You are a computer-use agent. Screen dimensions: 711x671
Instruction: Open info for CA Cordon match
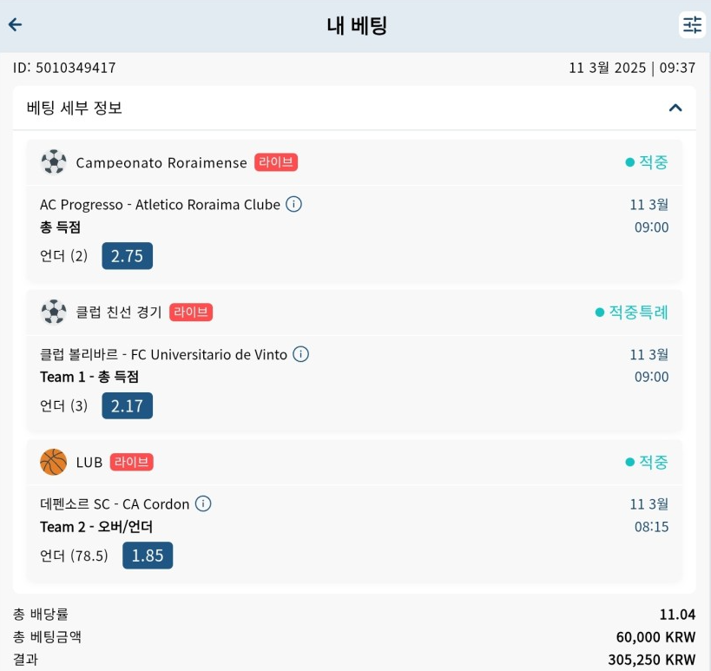pyautogui.click(x=203, y=503)
